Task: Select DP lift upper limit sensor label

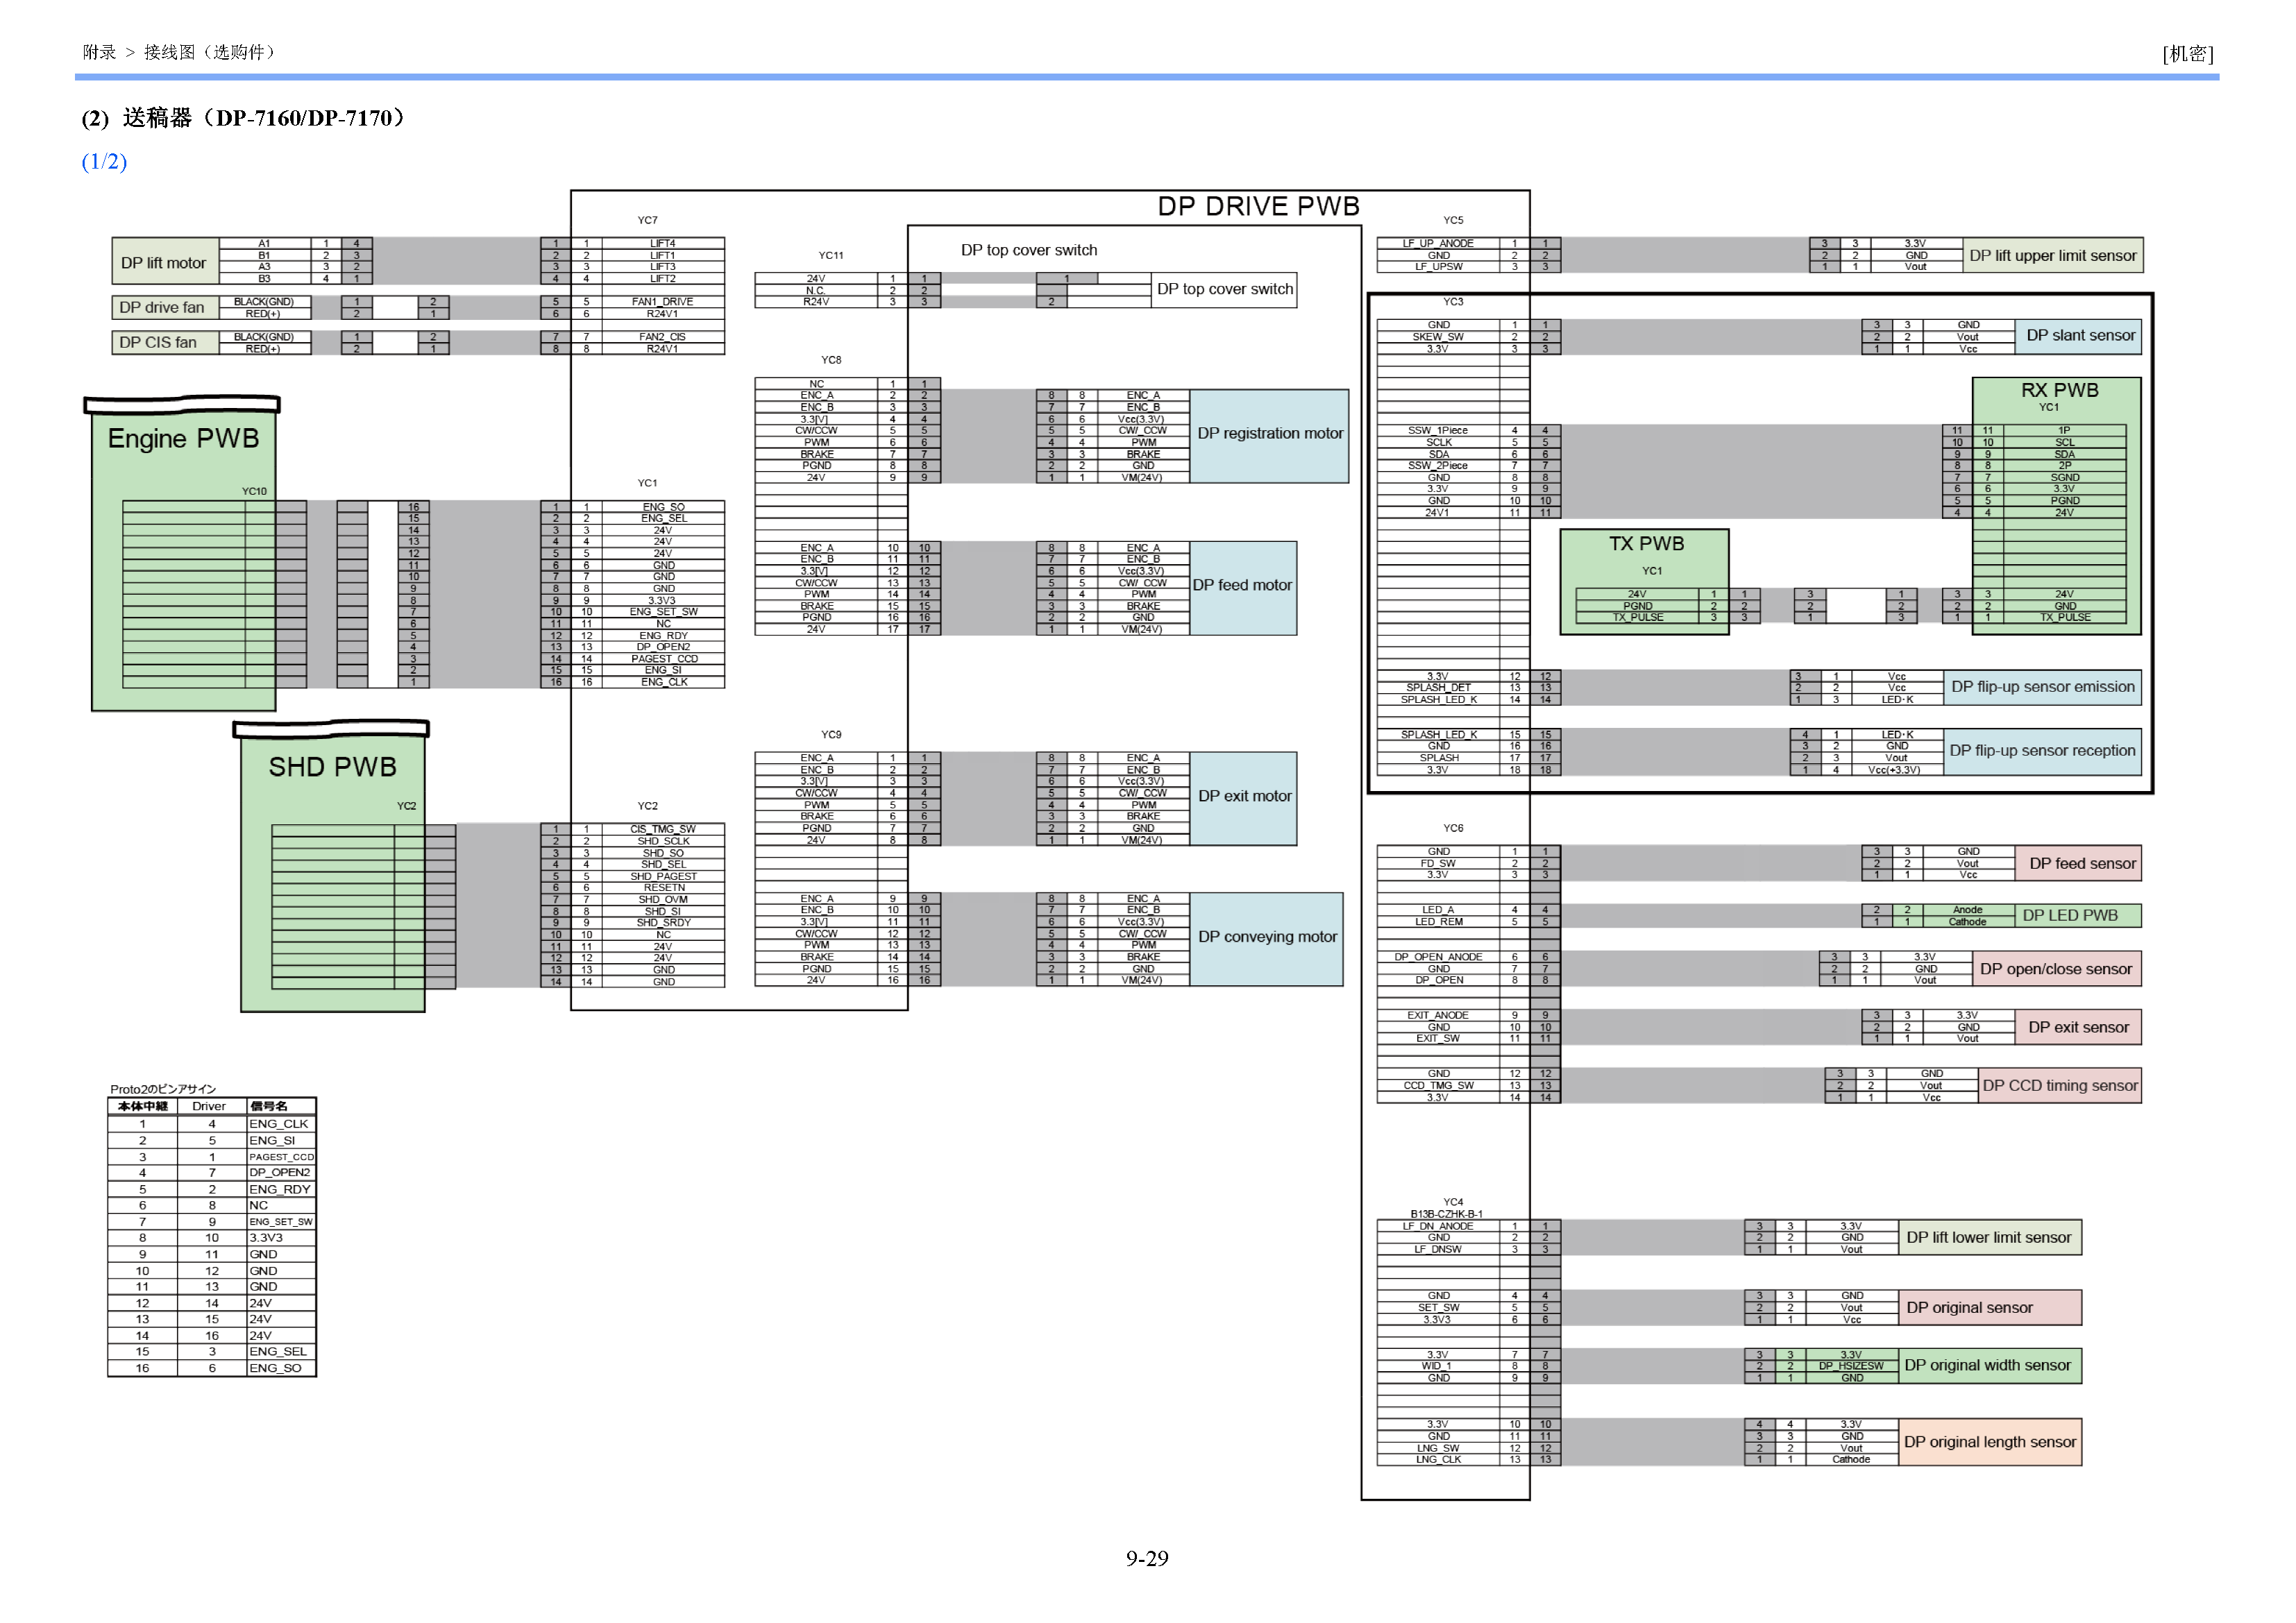Action: pos(2052,255)
